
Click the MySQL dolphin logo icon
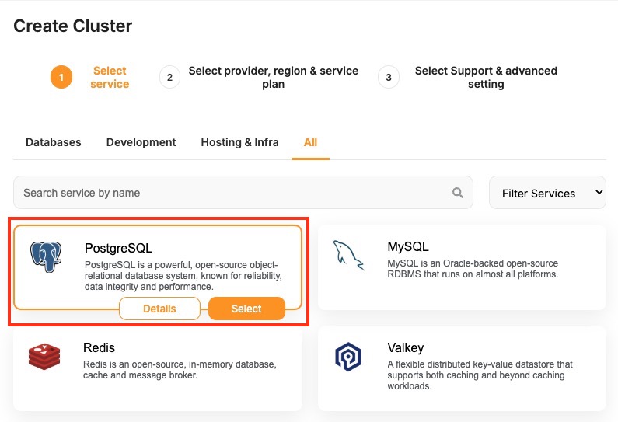click(x=348, y=254)
